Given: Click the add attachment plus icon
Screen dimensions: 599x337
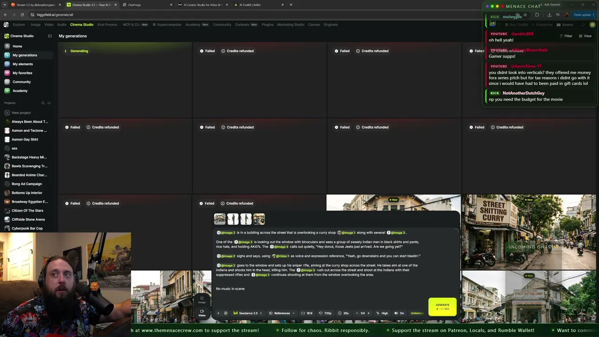Looking at the screenshot, I should (218, 313).
